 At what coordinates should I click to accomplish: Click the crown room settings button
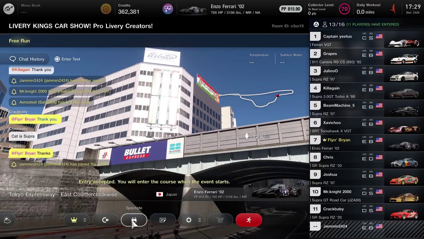(74, 220)
